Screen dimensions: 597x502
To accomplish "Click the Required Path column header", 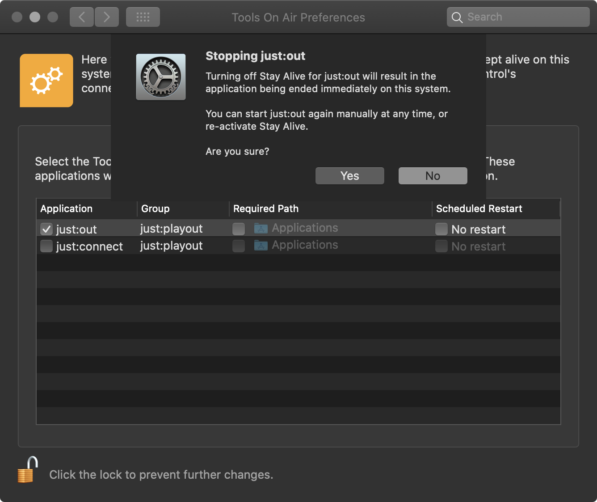I will click(331, 209).
